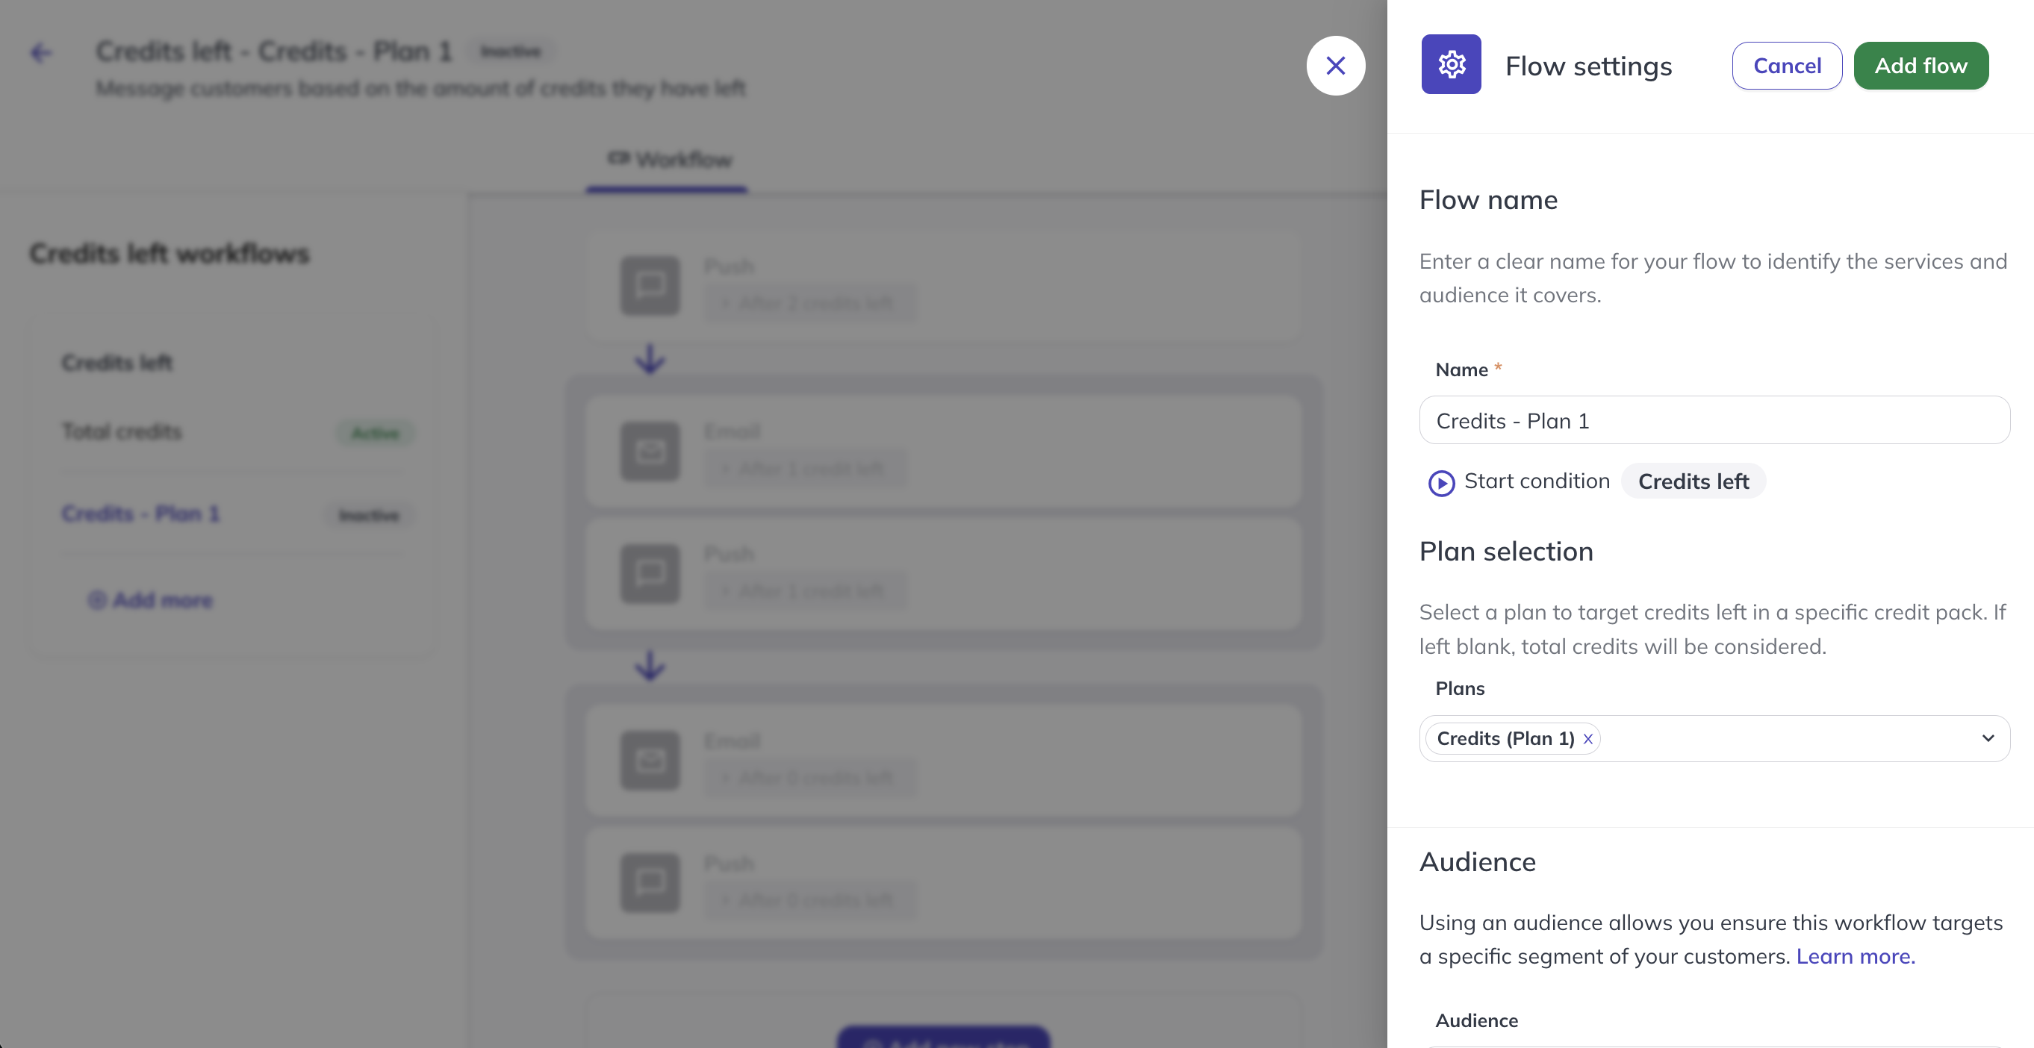This screenshot has width=2034, height=1048.
Task: Click Credits left workflows heading
Action: (169, 254)
